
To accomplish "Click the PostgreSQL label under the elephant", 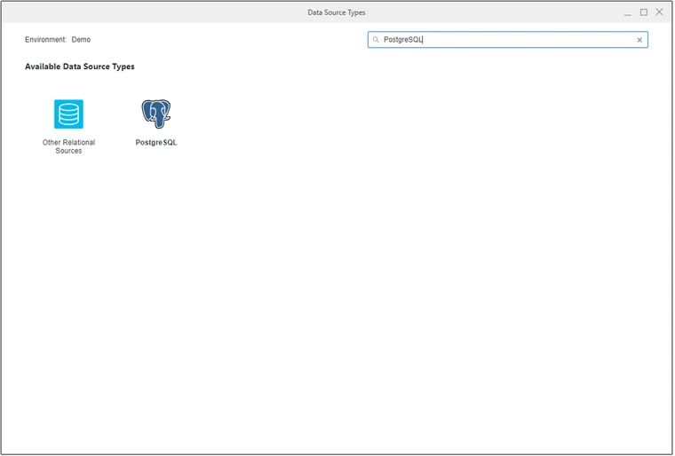I will (x=156, y=143).
